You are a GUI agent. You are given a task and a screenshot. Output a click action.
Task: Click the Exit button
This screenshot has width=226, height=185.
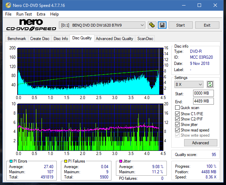click(207, 25)
